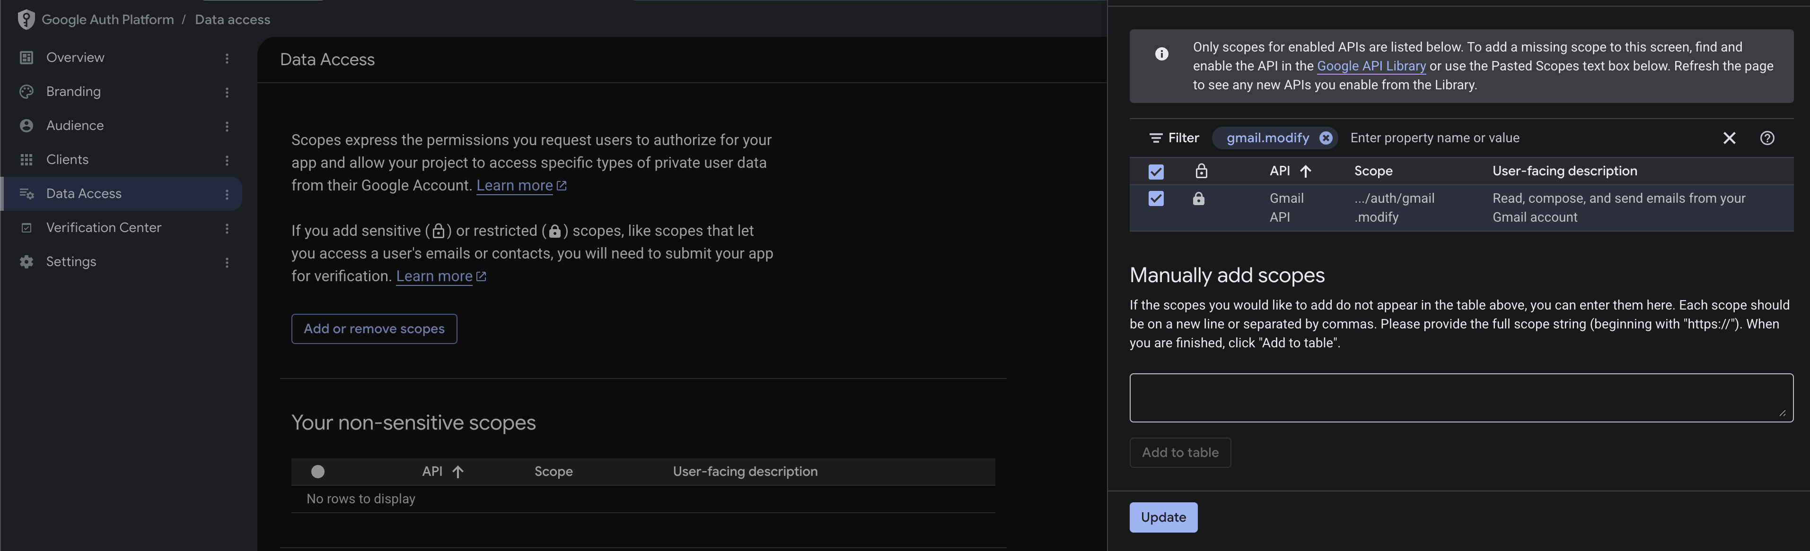Open the Overview page

[75, 58]
